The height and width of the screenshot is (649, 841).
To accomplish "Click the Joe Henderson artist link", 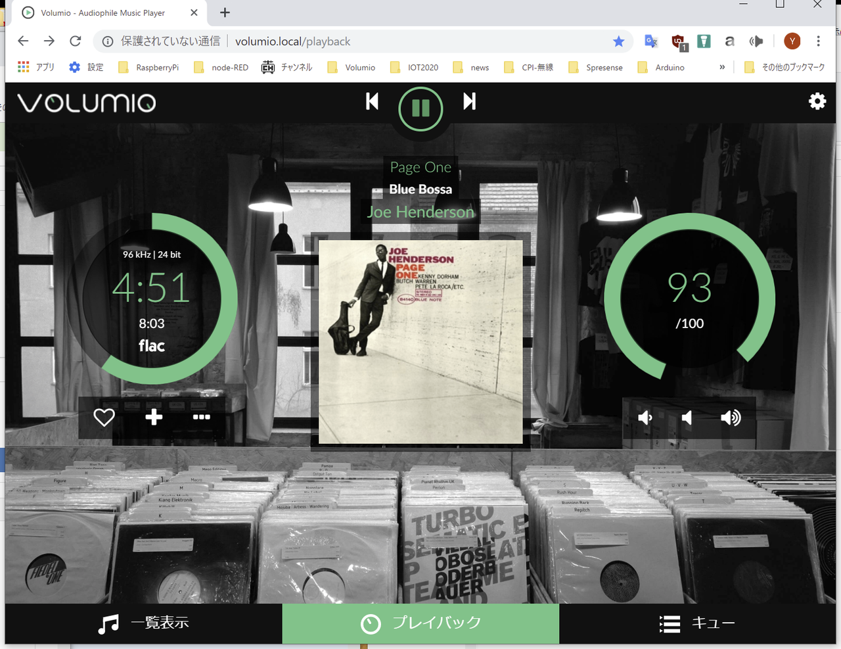I will coord(420,212).
